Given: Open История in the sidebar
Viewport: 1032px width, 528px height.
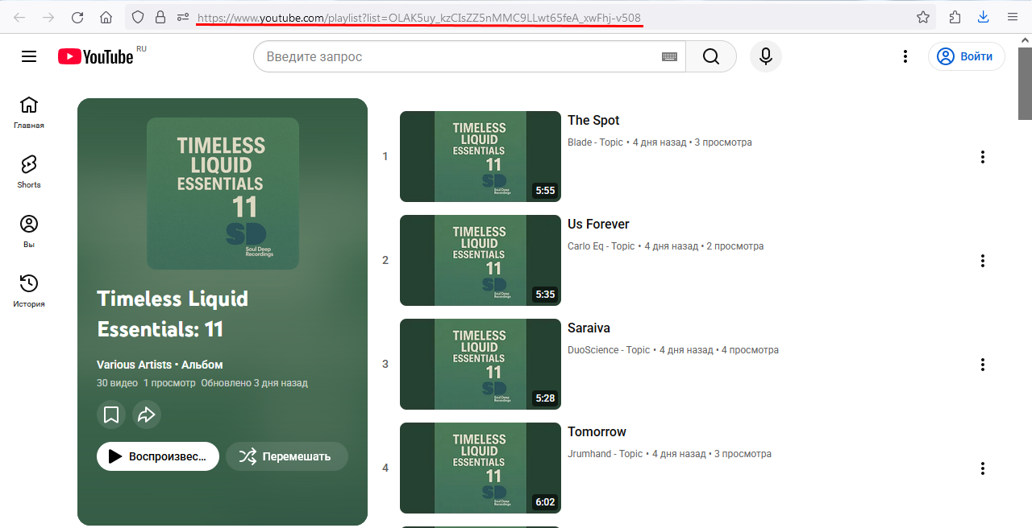Looking at the screenshot, I should (x=29, y=290).
